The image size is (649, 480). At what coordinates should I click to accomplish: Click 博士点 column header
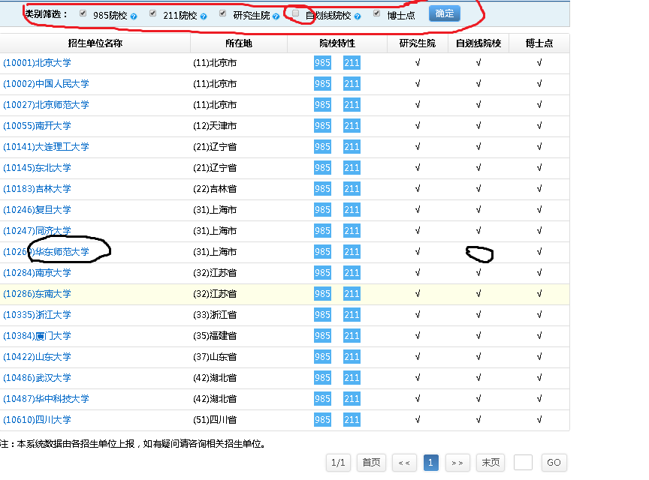click(x=539, y=43)
